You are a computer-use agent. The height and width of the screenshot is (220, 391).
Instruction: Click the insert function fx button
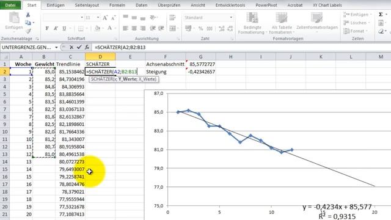(x=87, y=47)
